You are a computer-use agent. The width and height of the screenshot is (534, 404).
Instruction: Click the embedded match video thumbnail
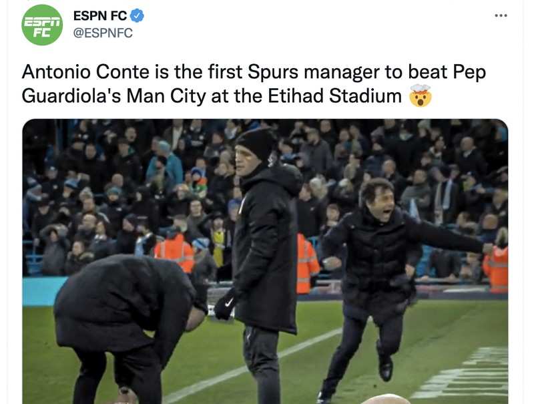pos(267,260)
